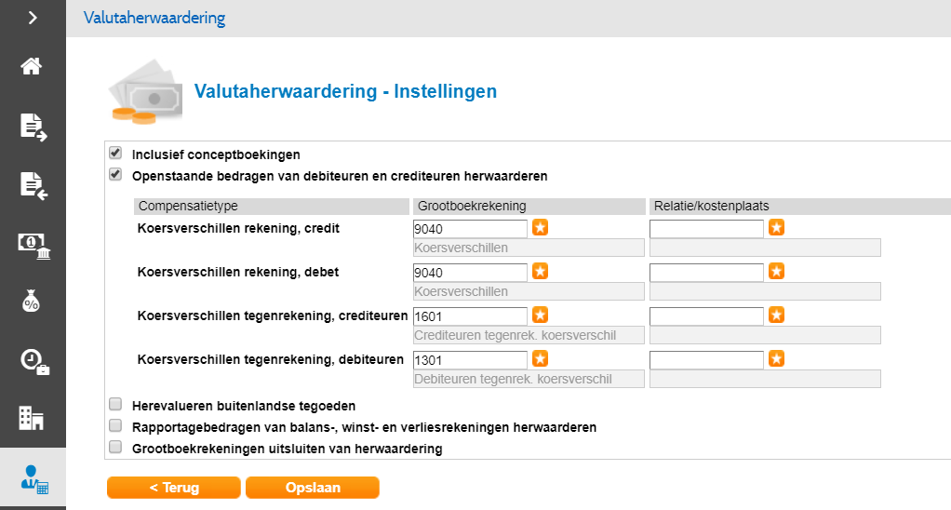Open account lookup star for Koersverschillen credit

540,228
